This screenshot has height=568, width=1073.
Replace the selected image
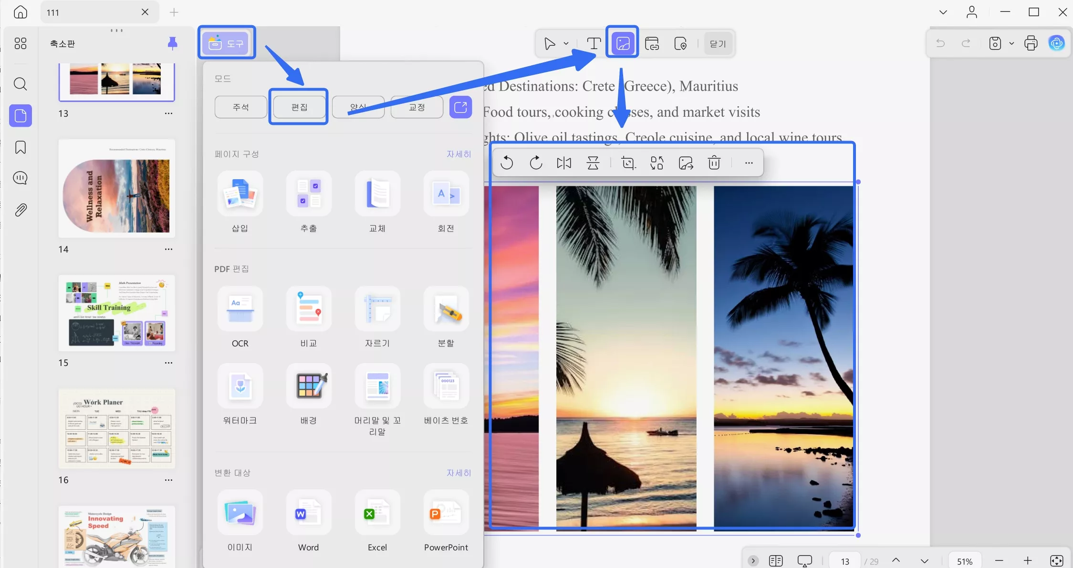(x=657, y=163)
